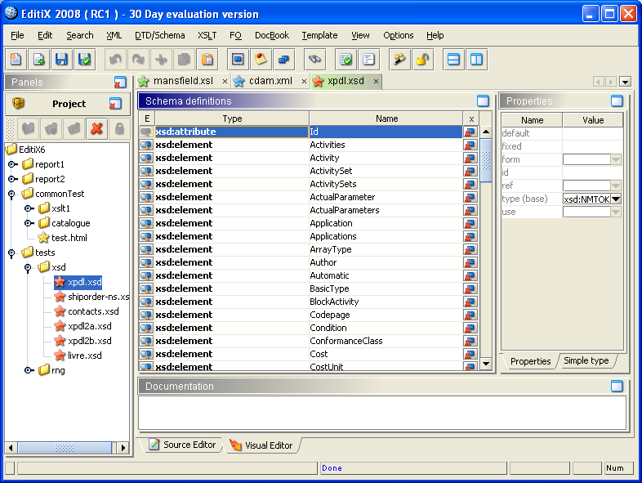The image size is (642, 483).
Task: Expand the rng folder node
Action: tap(29, 370)
